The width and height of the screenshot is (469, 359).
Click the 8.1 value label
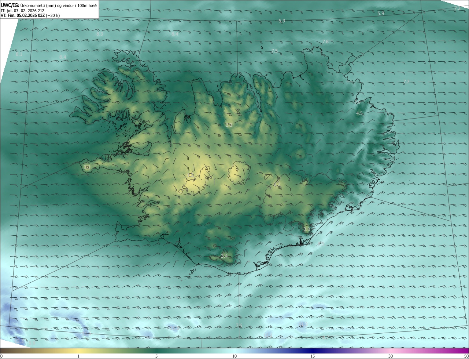coord(19,54)
